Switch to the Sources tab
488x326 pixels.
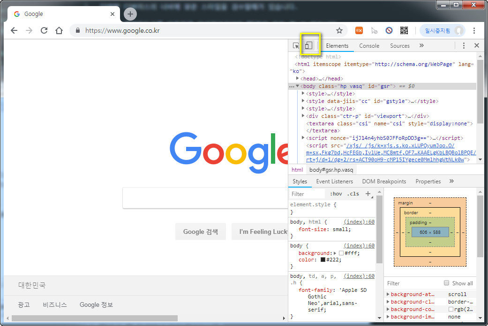click(x=399, y=46)
